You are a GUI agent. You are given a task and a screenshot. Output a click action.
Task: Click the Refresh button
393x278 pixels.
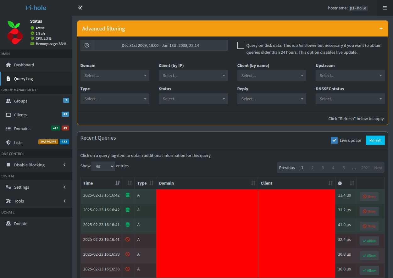(375, 140)
